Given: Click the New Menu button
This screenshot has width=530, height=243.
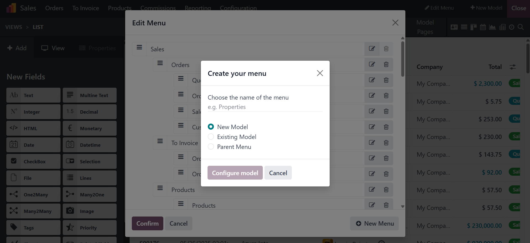Looking at the screenshot, I should click(374, 223).
